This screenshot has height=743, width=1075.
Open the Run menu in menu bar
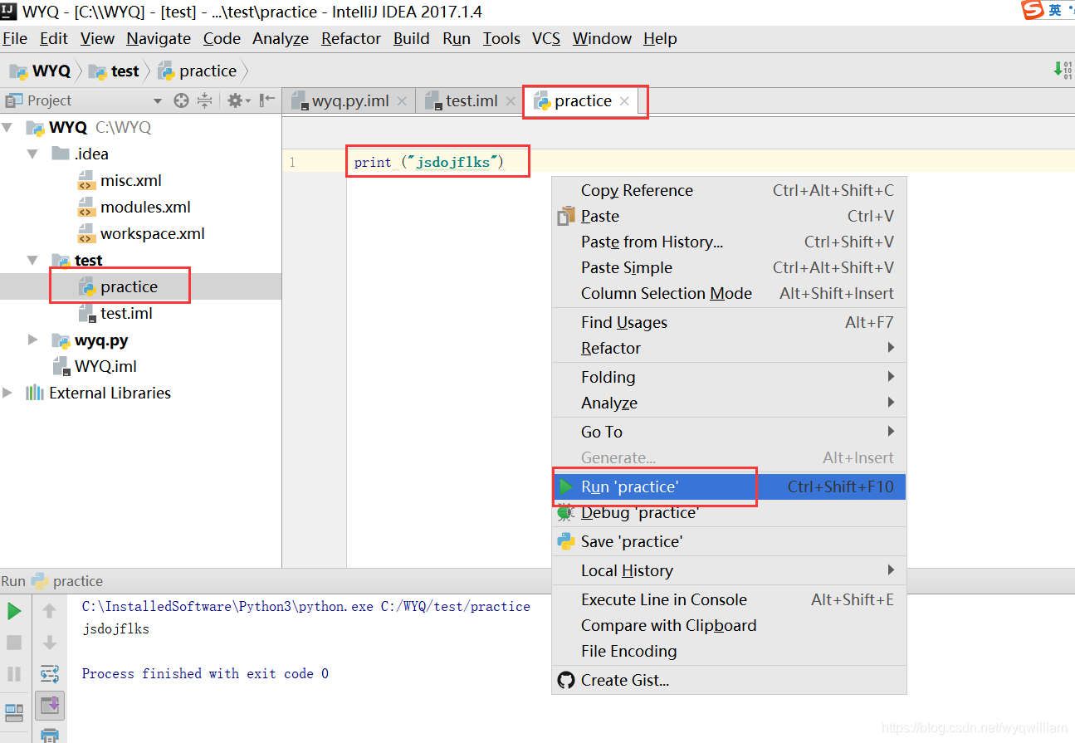[457, 39]
